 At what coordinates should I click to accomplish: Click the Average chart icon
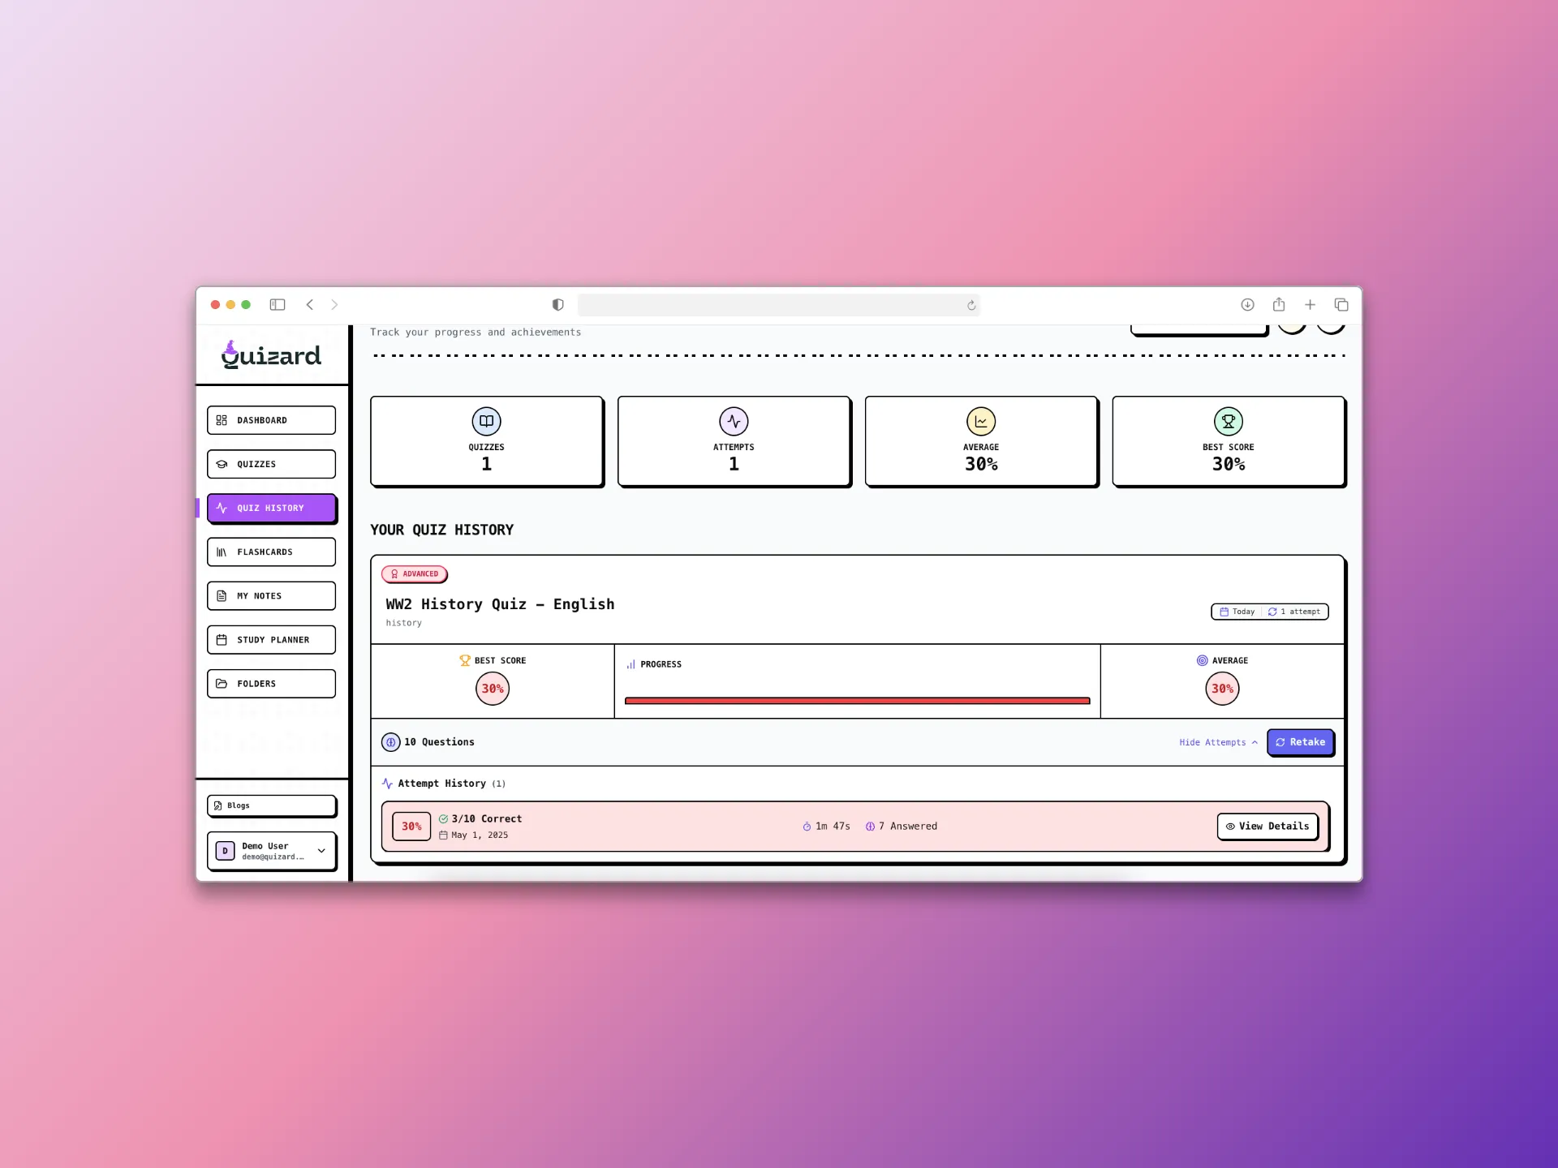(981, 421)
